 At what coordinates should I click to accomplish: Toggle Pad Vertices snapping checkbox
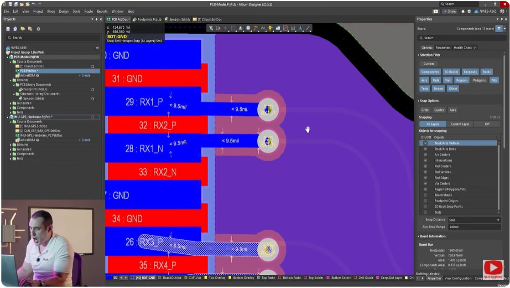coord(425,172)
